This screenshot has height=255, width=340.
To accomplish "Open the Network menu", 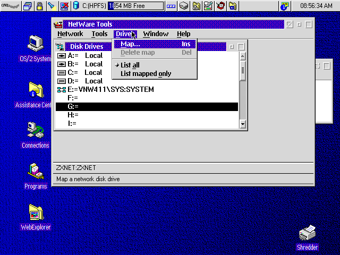I will point(70,34).
